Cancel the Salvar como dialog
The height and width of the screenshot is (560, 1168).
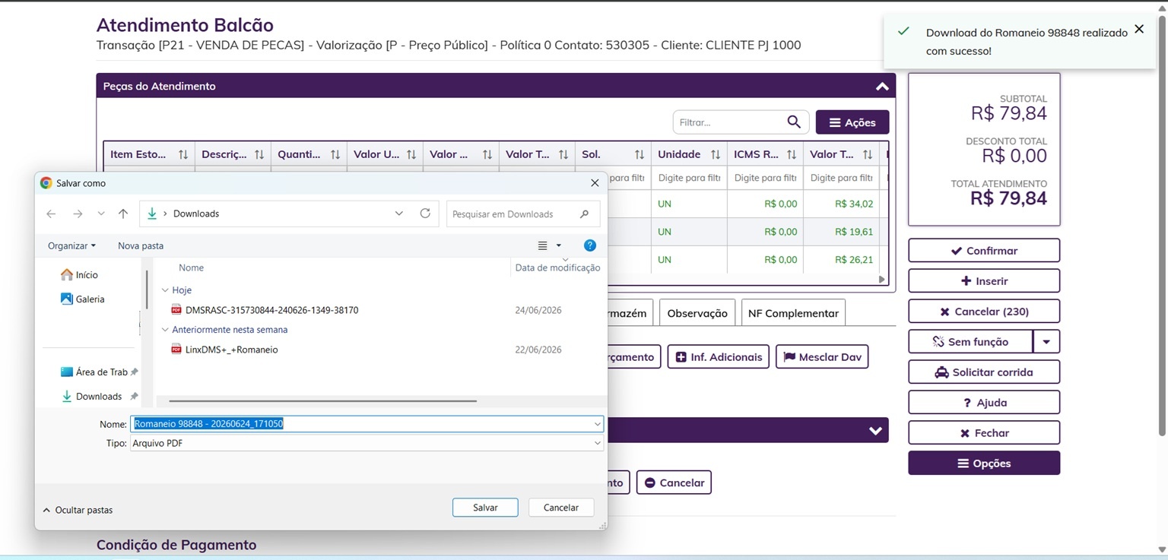coord(561,508)
